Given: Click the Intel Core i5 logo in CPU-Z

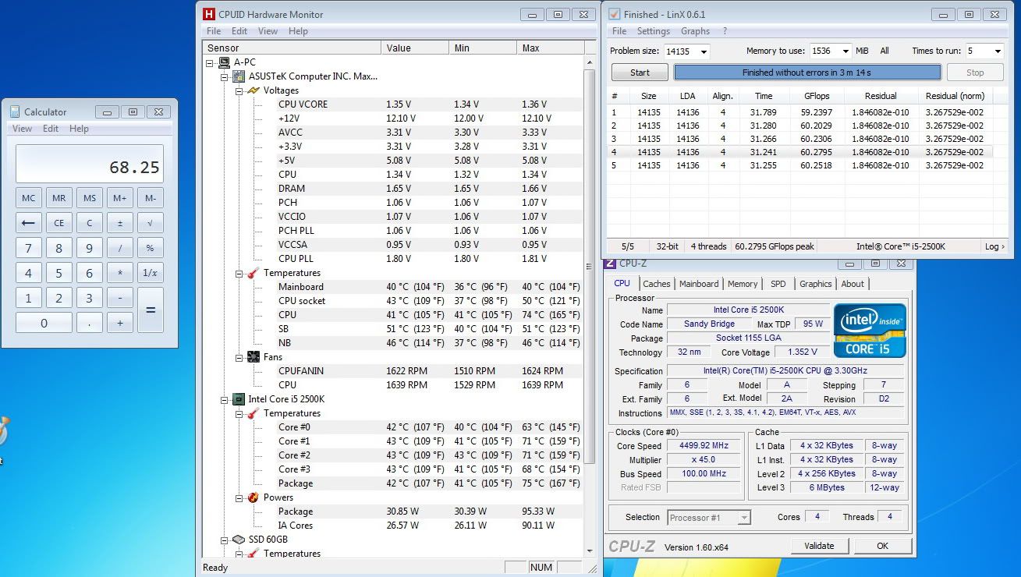Looking at the screenshot, I should [x=870, y=331].
